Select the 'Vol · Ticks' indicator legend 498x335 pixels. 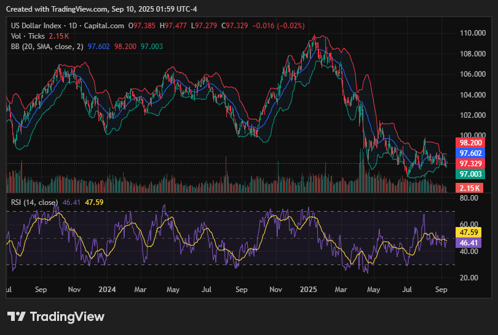coord(28,36)
